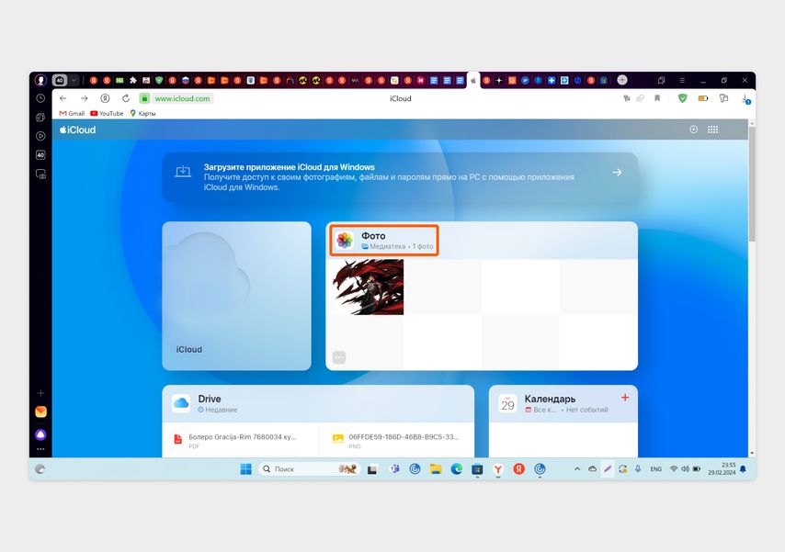Viewport: 785px width, 552px height.
Task: Open File Explorer from the taskbar
Action: tap(436, 469)
